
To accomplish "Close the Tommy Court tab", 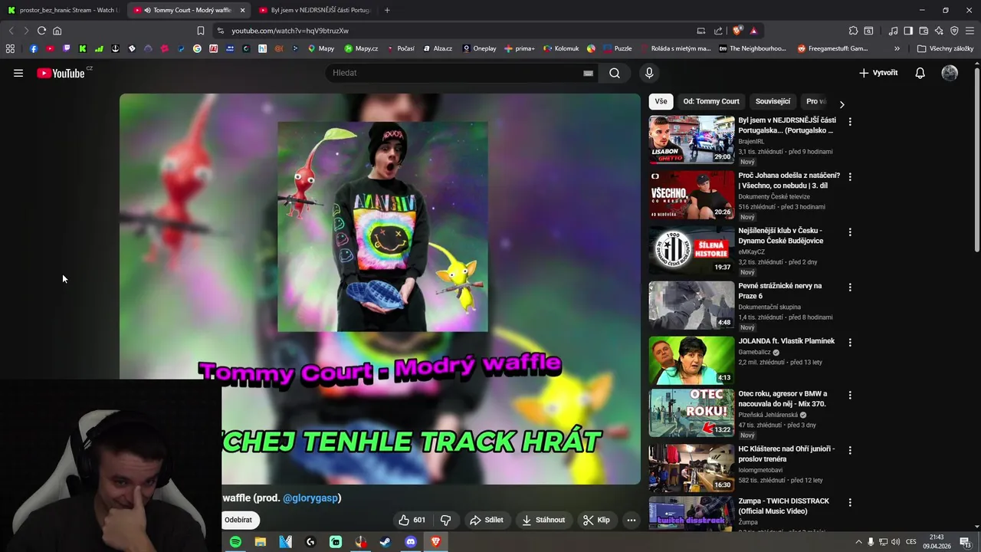I will tap(242, 10).
